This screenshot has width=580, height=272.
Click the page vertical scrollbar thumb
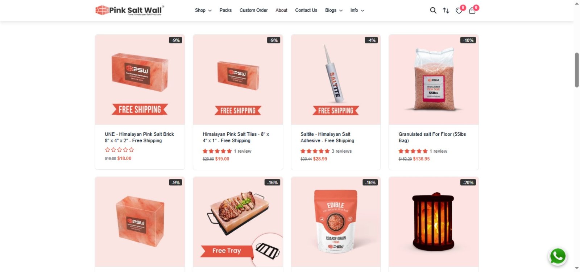[577, 70]
